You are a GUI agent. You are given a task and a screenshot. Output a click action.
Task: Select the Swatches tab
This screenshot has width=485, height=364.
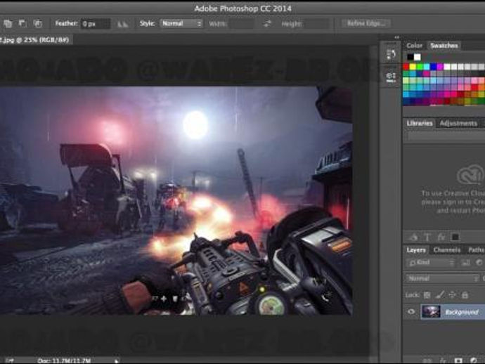444,46
